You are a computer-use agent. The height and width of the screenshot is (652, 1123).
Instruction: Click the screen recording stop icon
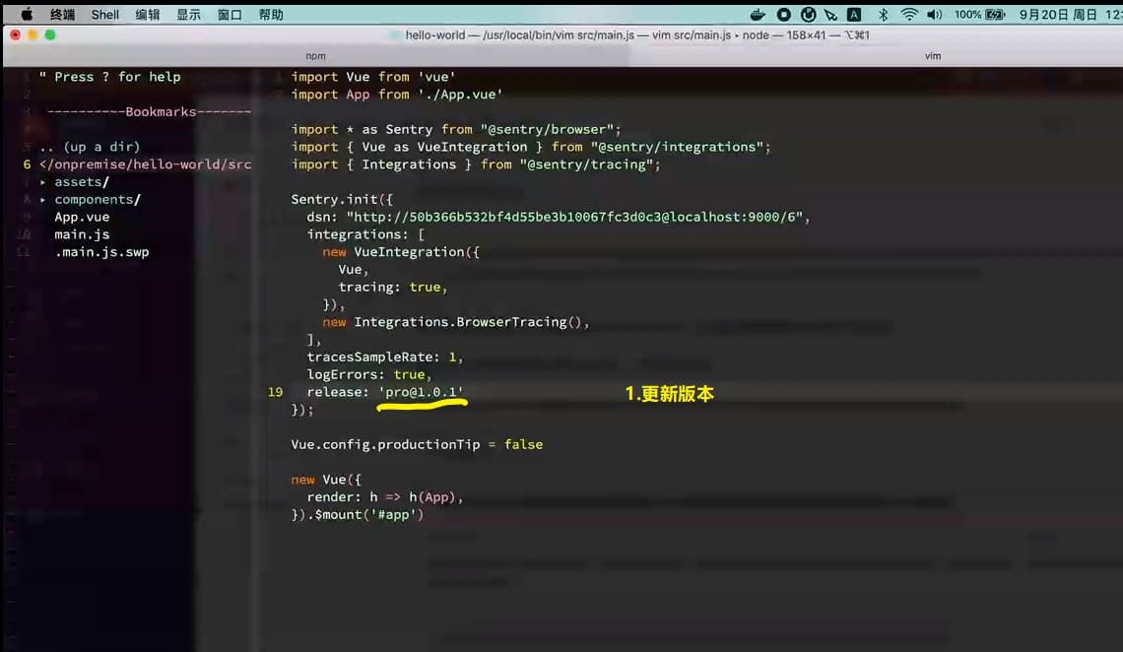783,15
